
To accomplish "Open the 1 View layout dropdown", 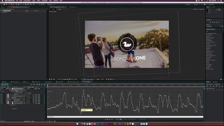I will tap(99, 79).
